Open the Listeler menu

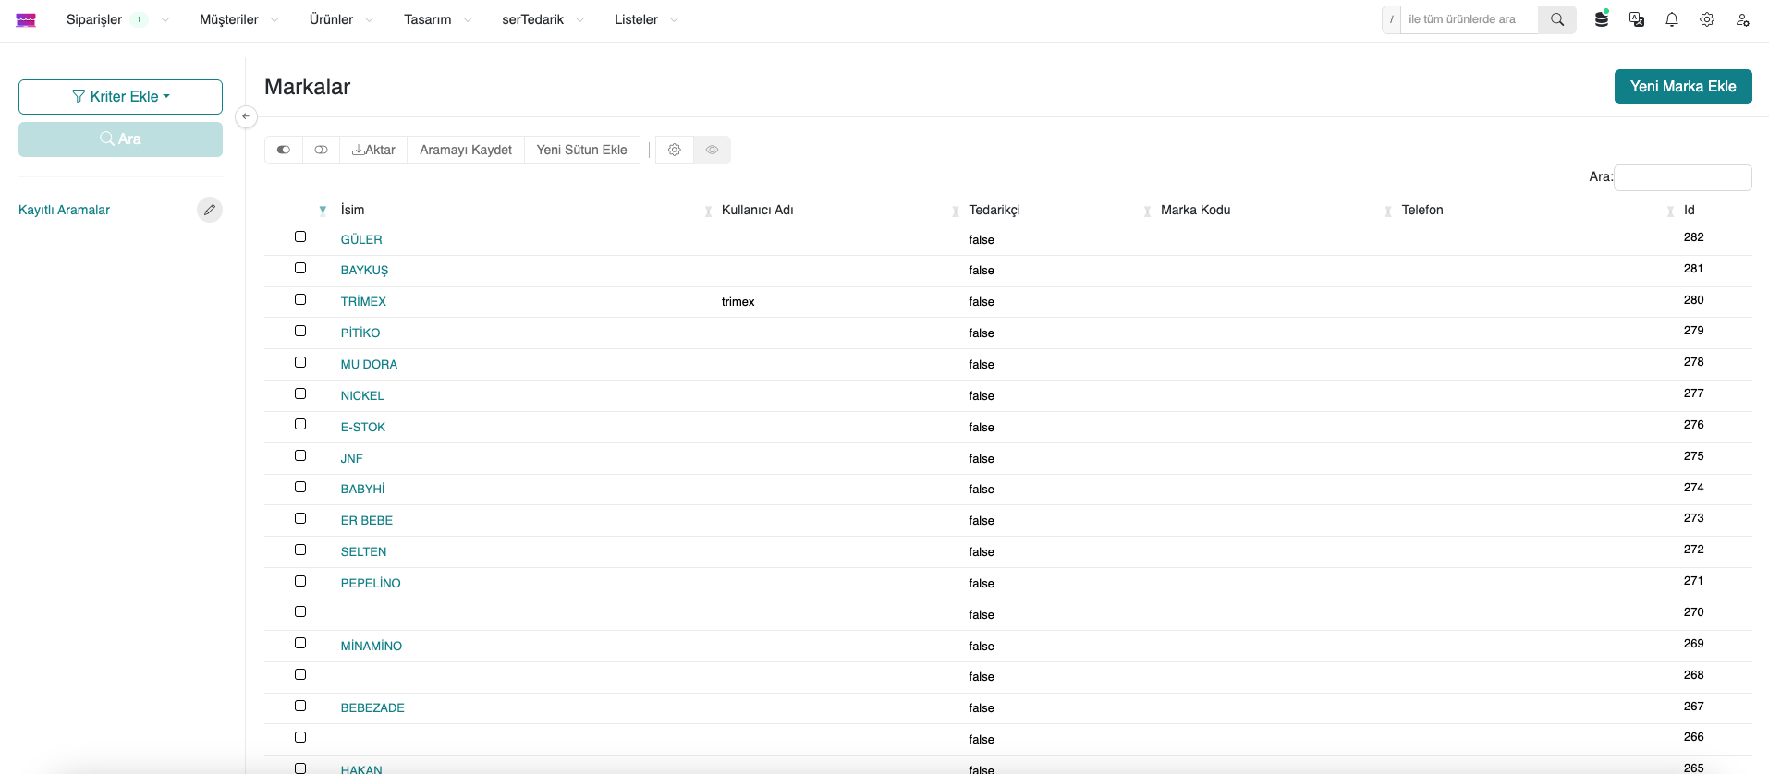point(637,19)
